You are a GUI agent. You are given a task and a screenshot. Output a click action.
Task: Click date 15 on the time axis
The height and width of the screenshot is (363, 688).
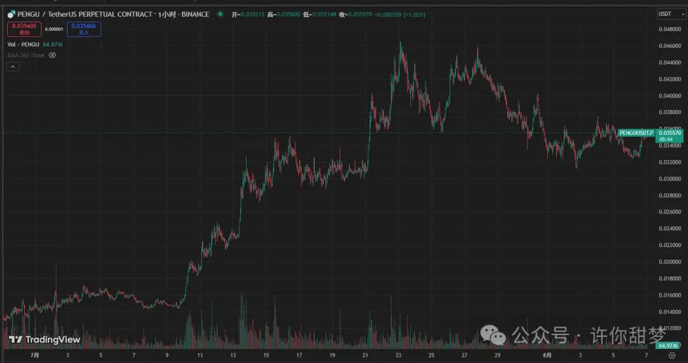tap(266, 355)
